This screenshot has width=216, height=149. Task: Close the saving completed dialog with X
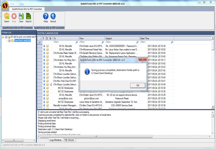pyautogui.click(x=142, y=59)
